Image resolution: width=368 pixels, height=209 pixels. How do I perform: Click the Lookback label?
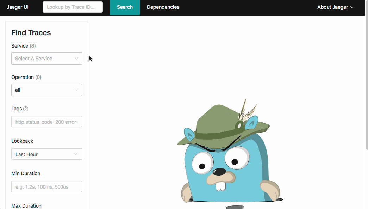(22, 141)
